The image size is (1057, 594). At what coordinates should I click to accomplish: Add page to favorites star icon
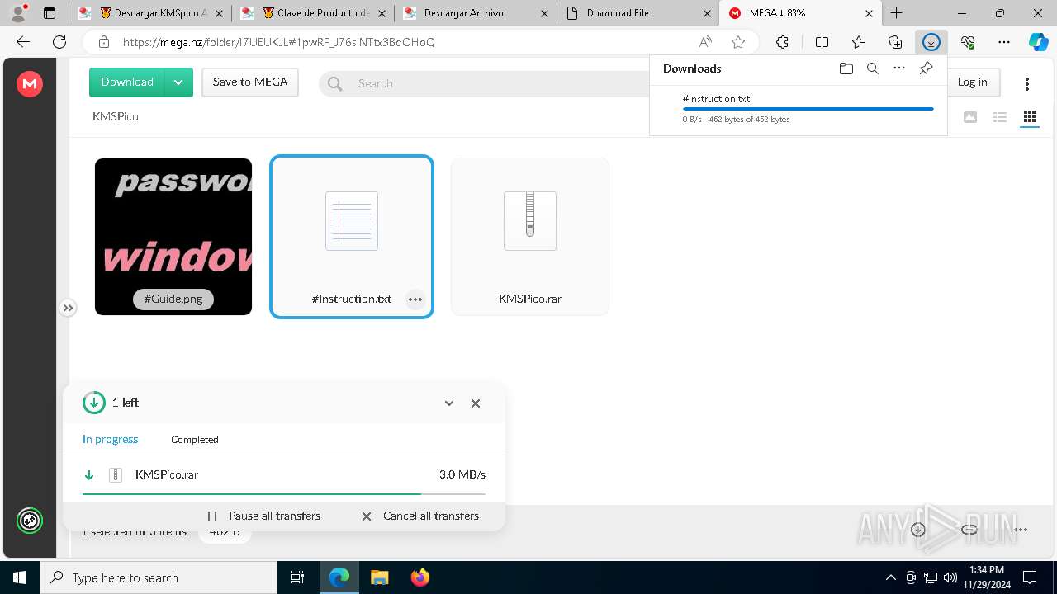(738, 42)
